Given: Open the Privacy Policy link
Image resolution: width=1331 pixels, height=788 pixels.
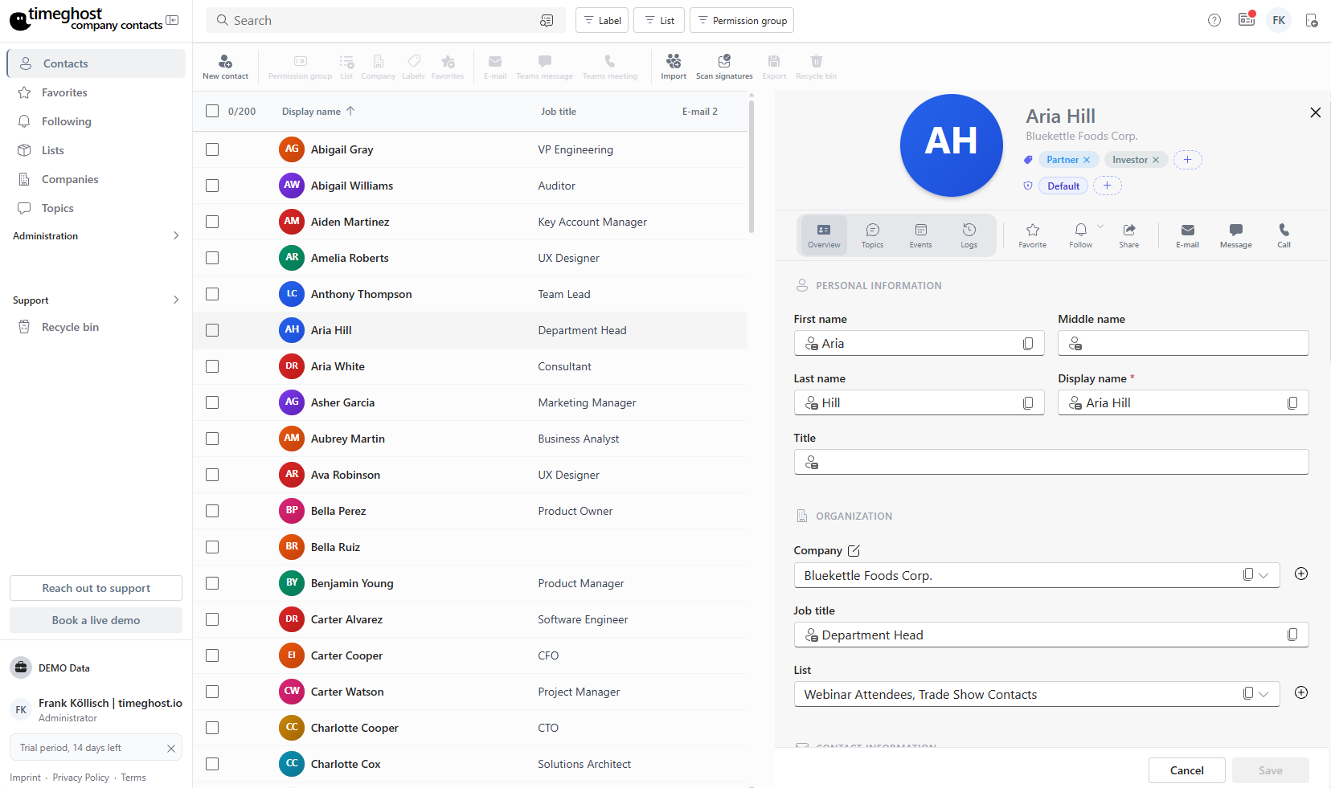Looking at the screenshot, I should tap(80, 778).
